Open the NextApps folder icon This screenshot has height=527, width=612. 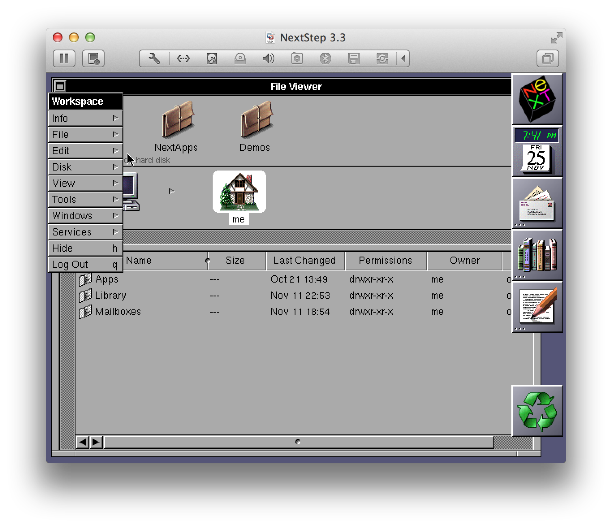coord(178,119)
